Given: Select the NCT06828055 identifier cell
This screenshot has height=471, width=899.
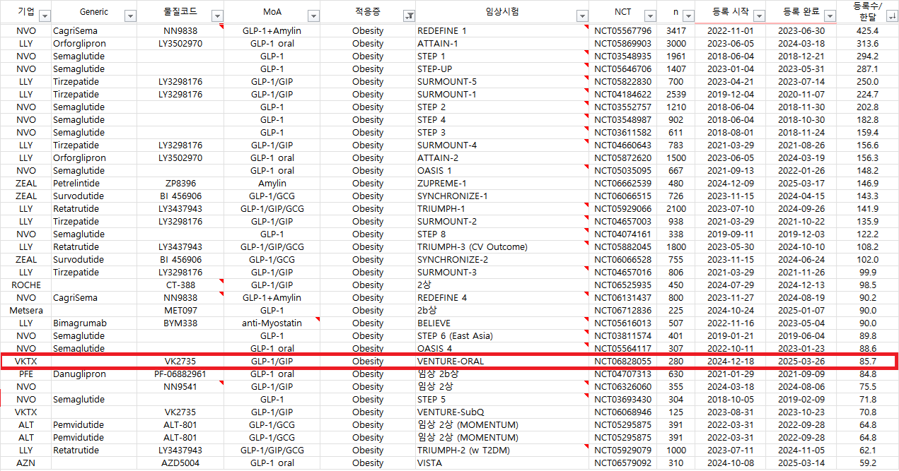Looking at the screenshot, I should click(x=622, y=362).
